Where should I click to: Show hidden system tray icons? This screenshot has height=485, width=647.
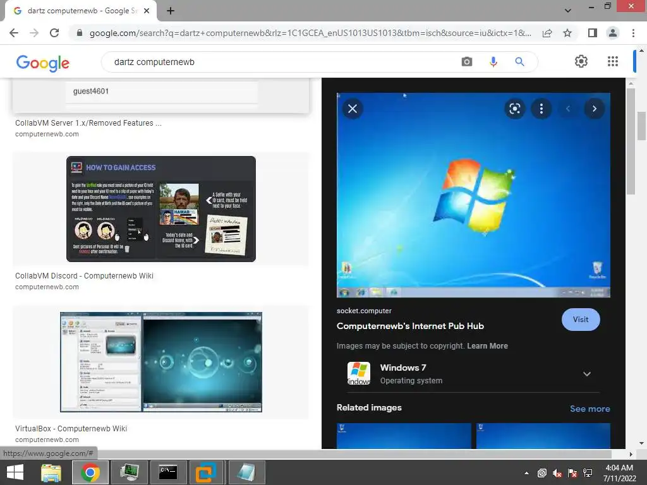[526, 473]
